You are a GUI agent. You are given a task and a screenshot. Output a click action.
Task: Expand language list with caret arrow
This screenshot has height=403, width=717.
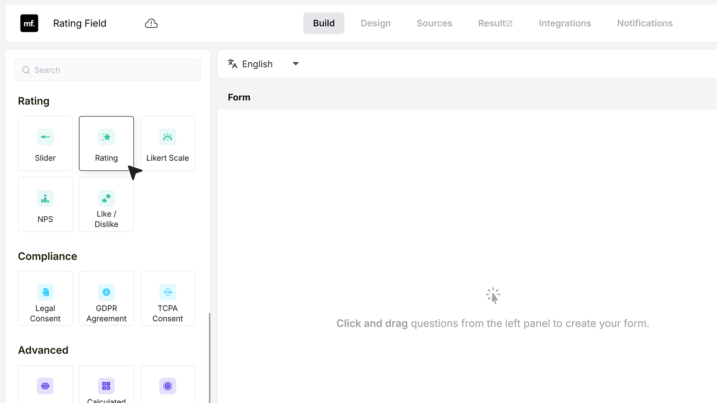click(296, 64)
